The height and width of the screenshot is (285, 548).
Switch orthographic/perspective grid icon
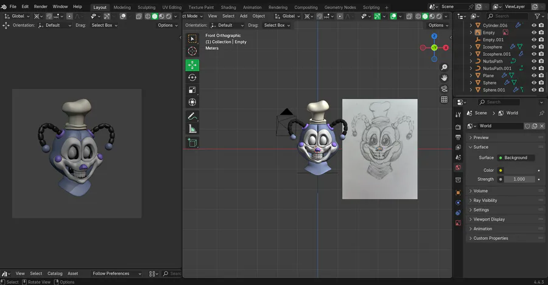tap(444, 100)
